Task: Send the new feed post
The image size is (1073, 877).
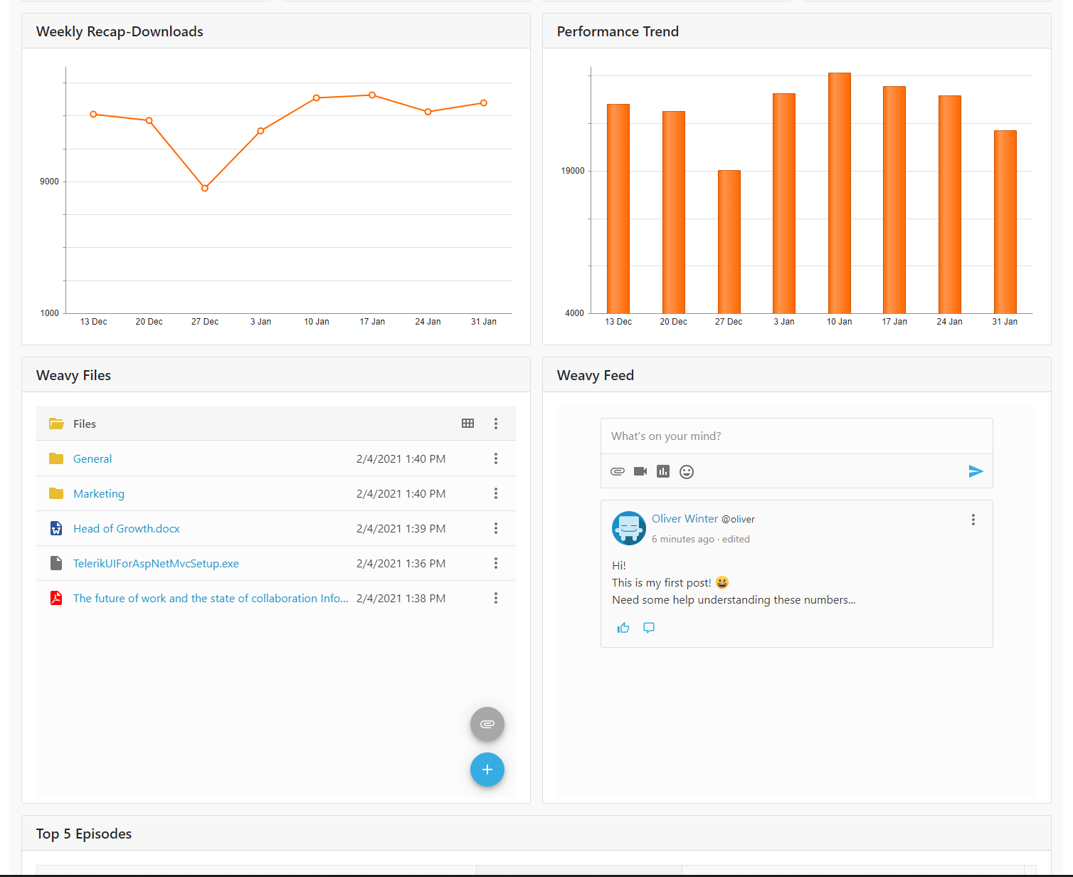Action: point(976,471)
